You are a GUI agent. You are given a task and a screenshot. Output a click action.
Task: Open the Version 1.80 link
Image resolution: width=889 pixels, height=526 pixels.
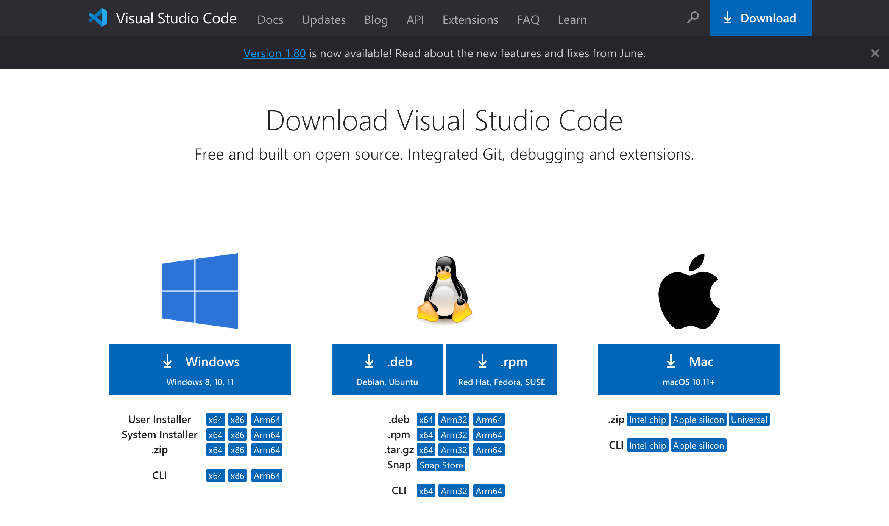[x=274, y=53]
